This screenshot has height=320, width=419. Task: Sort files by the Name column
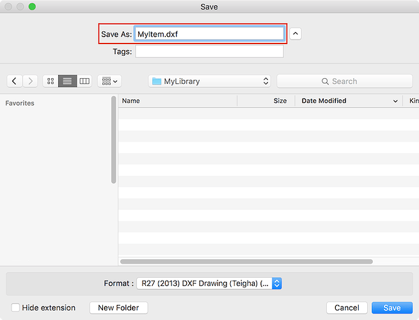click(x=177, y=100)
